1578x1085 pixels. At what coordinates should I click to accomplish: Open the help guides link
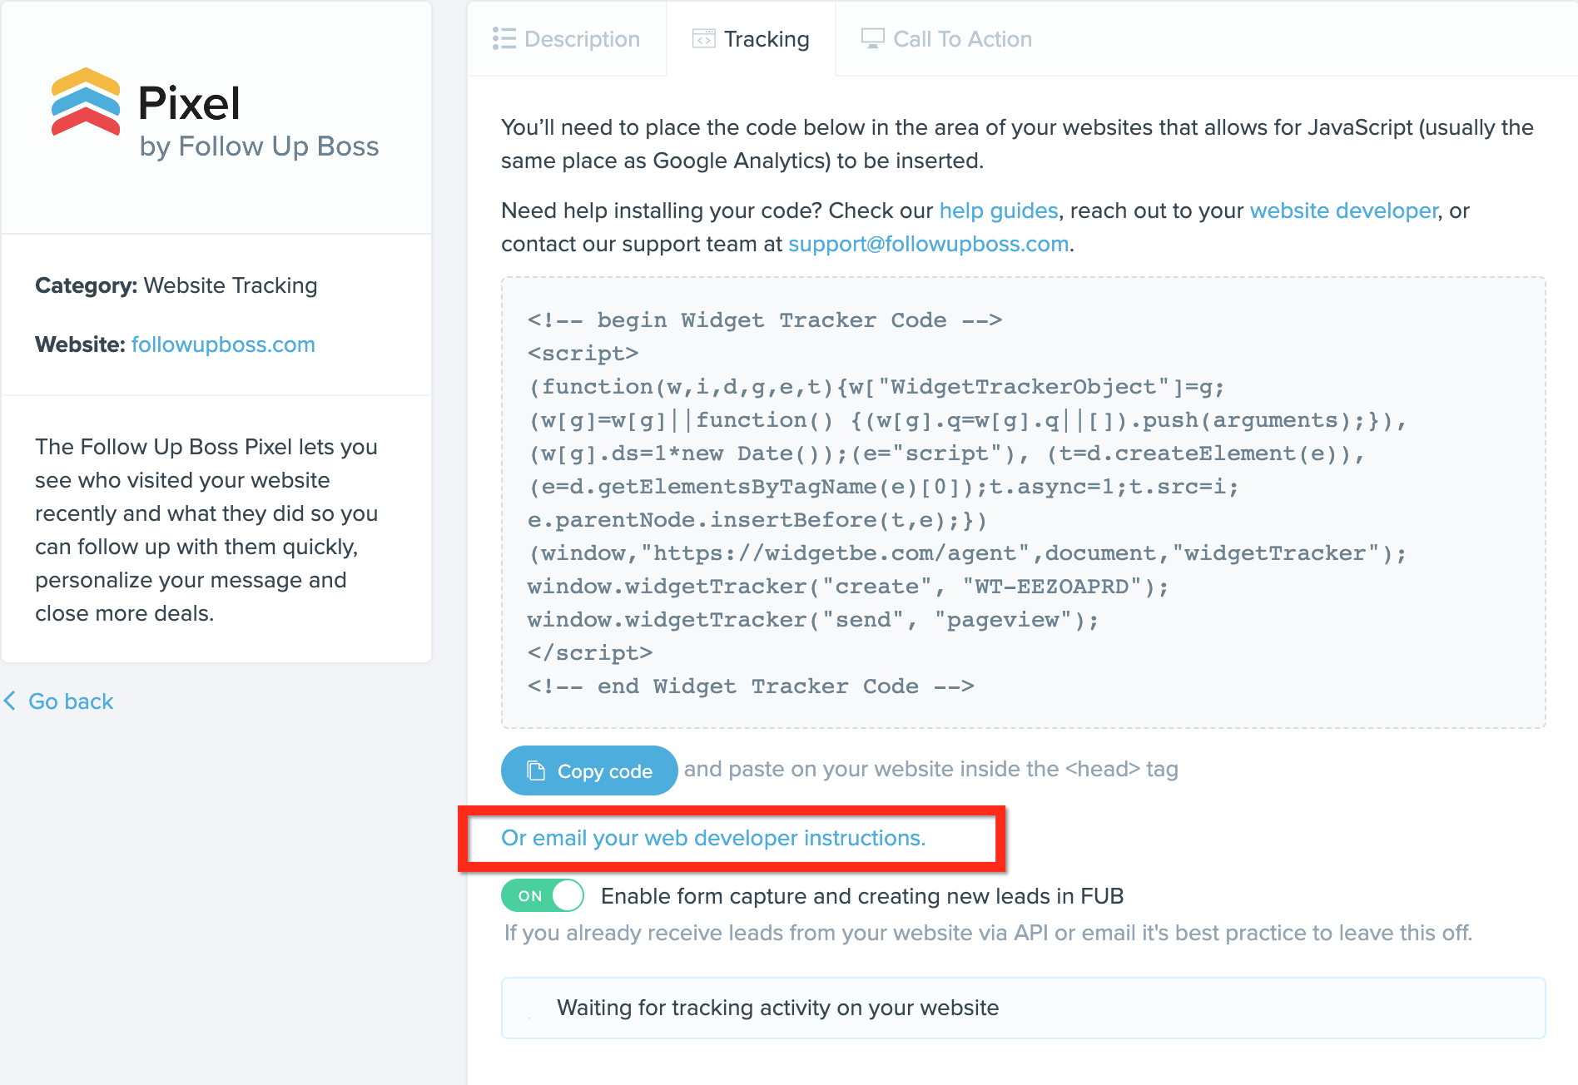tap(999, 211)
